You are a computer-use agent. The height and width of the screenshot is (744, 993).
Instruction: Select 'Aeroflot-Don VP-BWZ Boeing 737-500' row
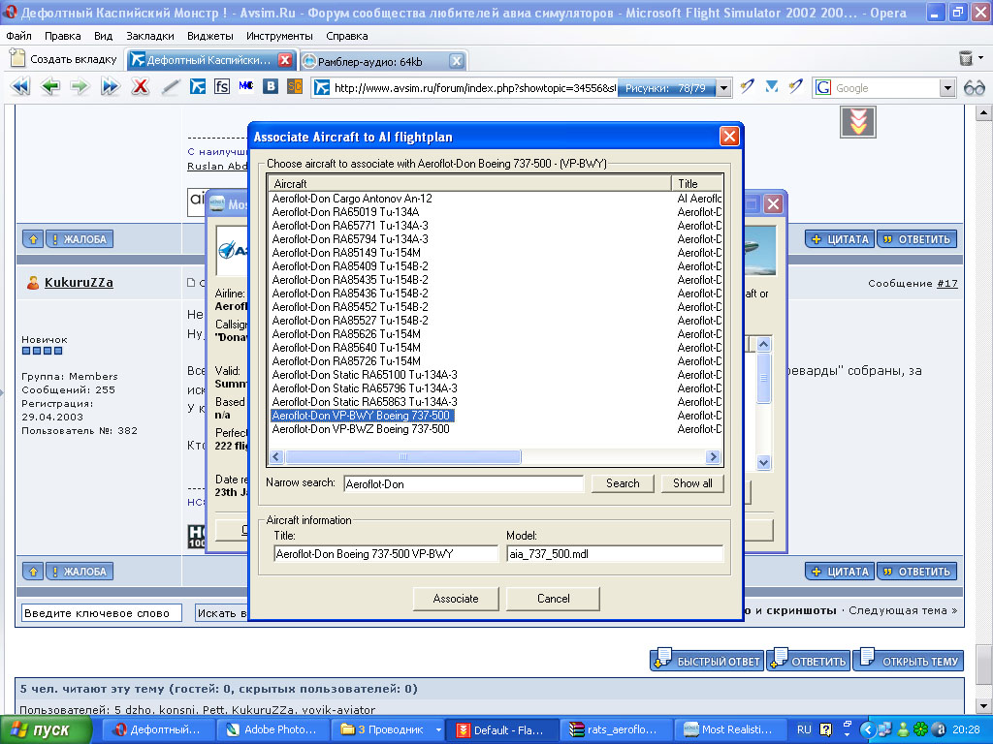361,429
